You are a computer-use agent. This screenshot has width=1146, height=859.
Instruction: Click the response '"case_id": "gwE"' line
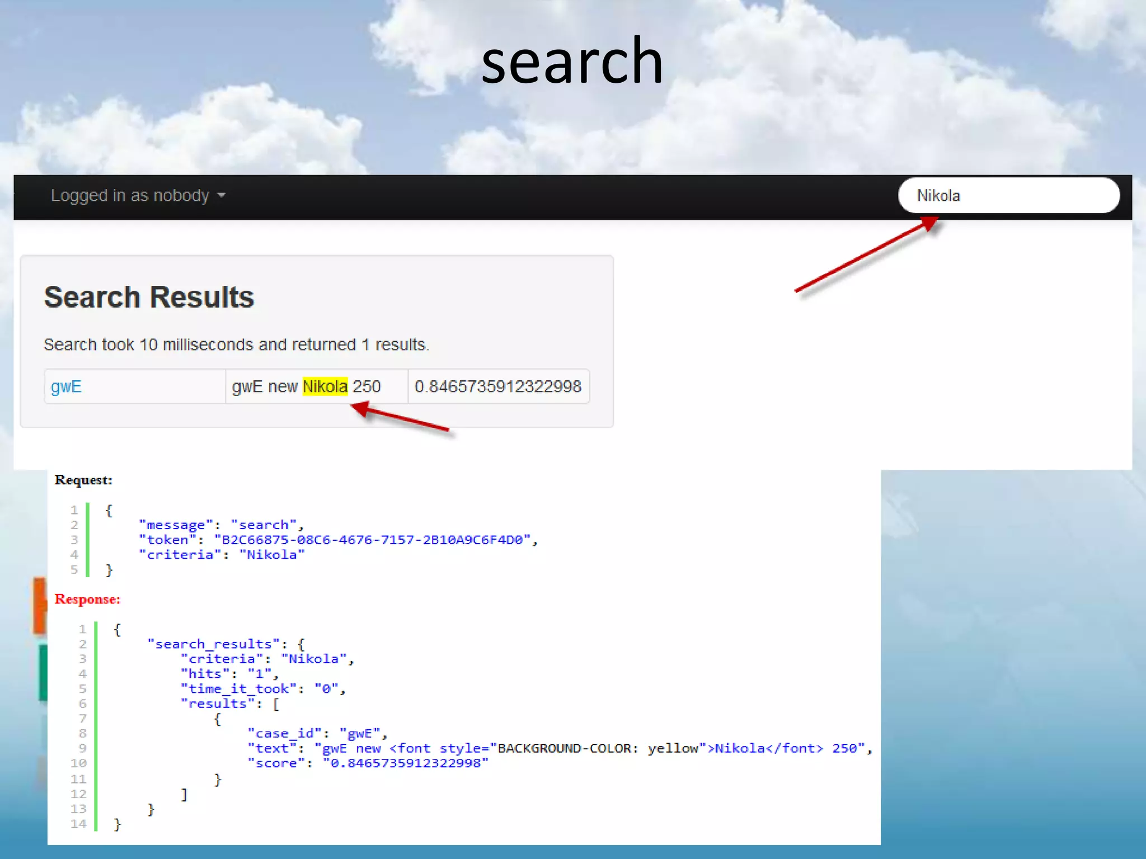pyautogui.click(x=317, y=734)
